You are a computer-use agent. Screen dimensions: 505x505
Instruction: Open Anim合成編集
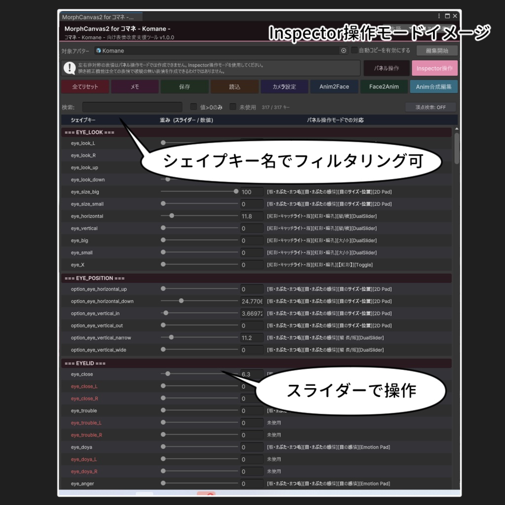433,87
